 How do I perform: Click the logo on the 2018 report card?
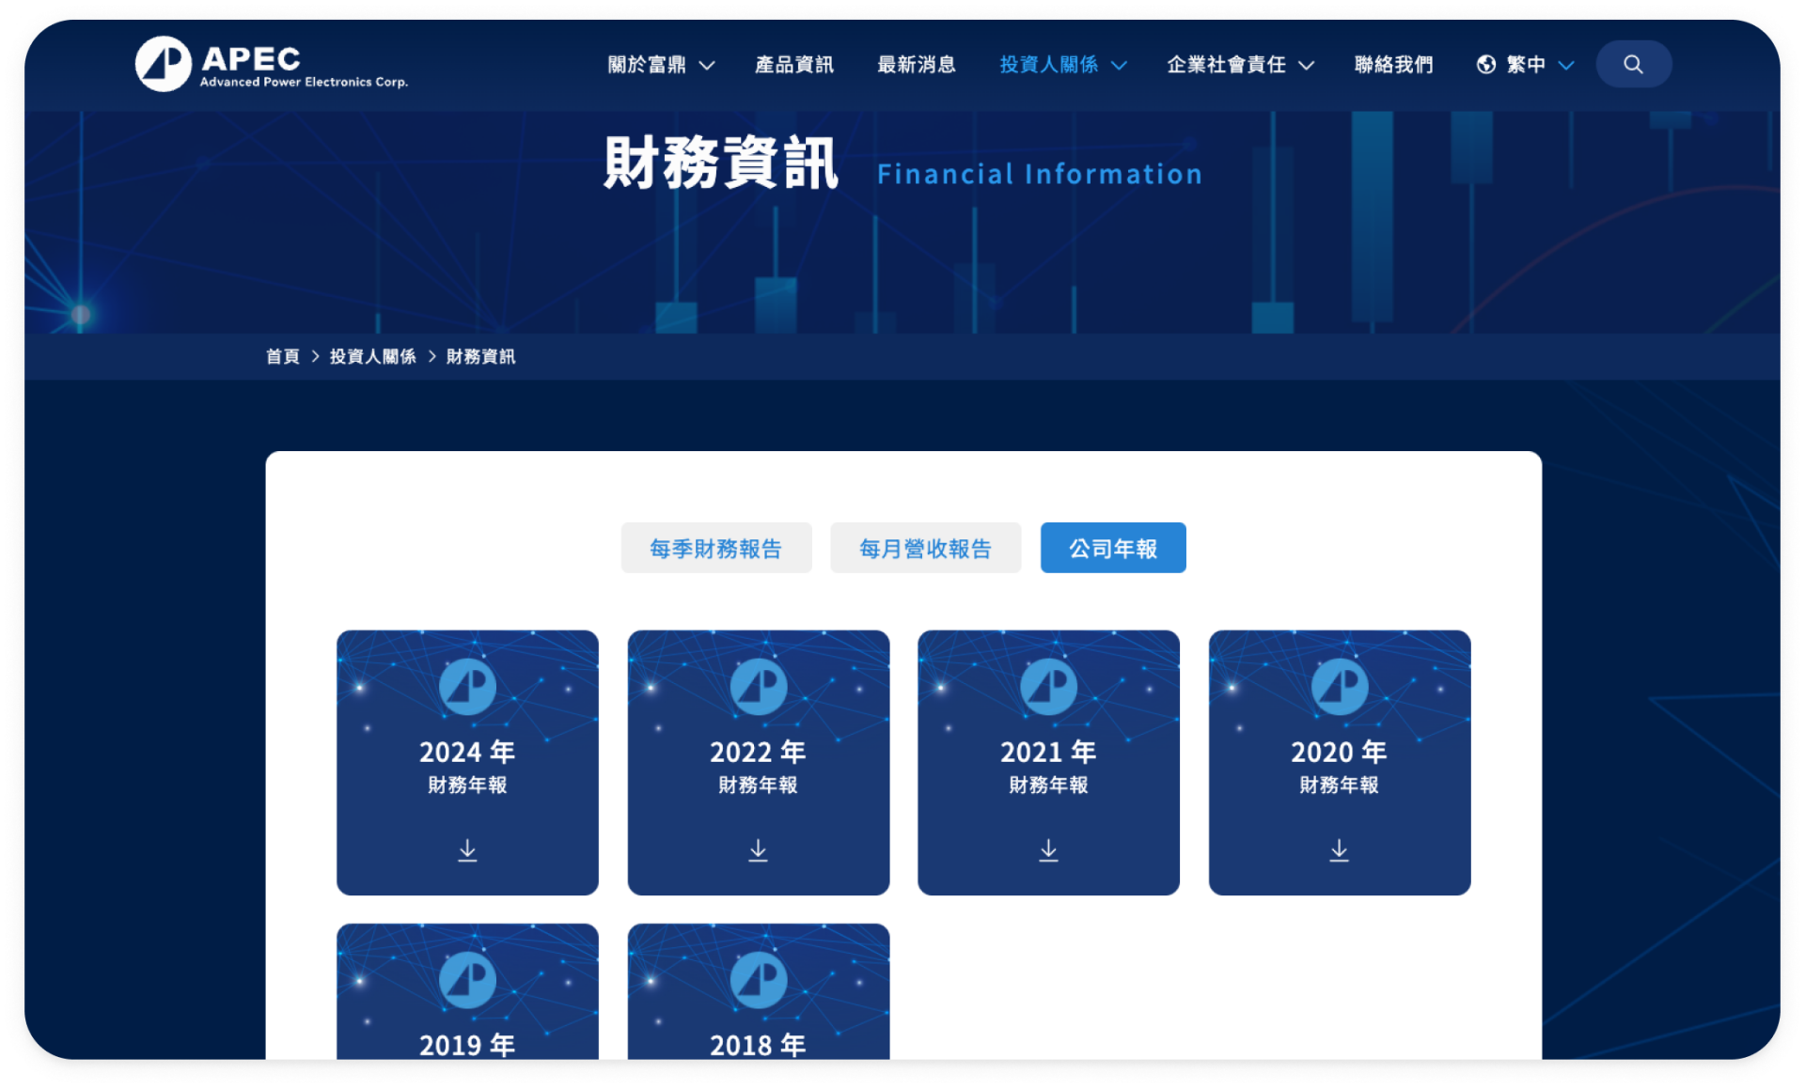pyautogui.click(x=758, y=980)
